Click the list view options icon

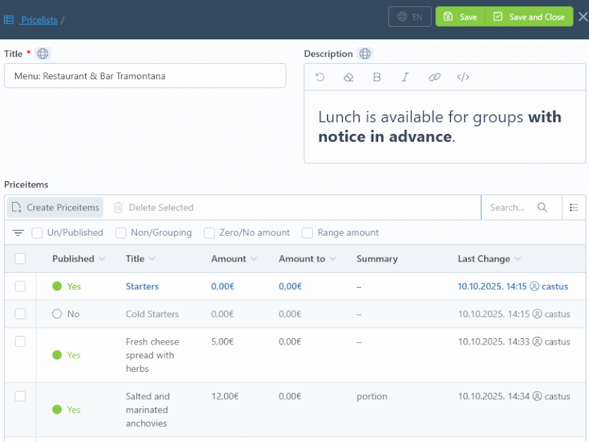574,208
